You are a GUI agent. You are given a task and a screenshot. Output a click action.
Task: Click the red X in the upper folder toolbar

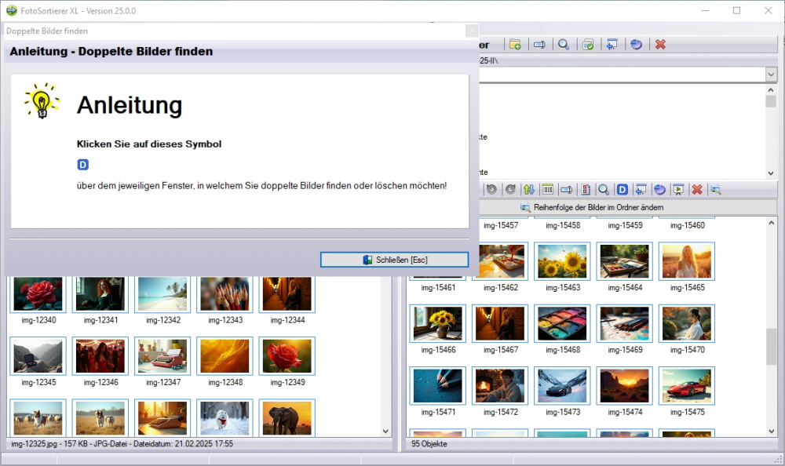660,45
